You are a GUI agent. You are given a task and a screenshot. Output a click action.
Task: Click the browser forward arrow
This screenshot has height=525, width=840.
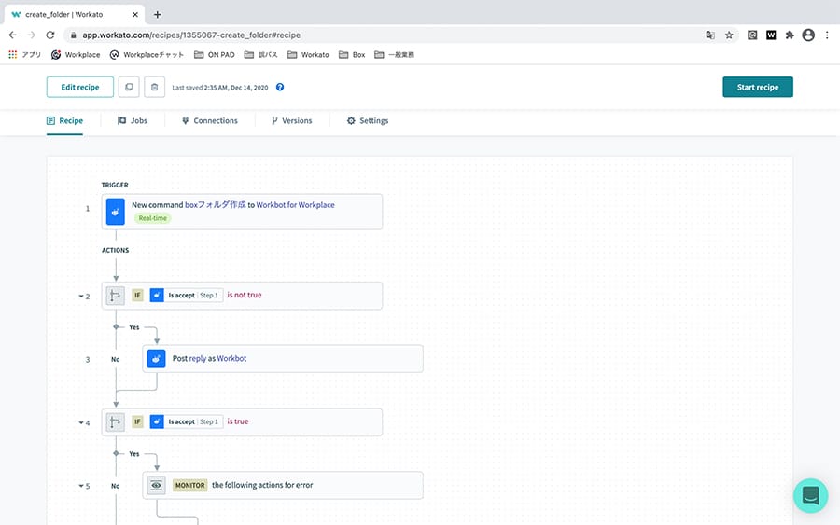(x=32, y=35)
